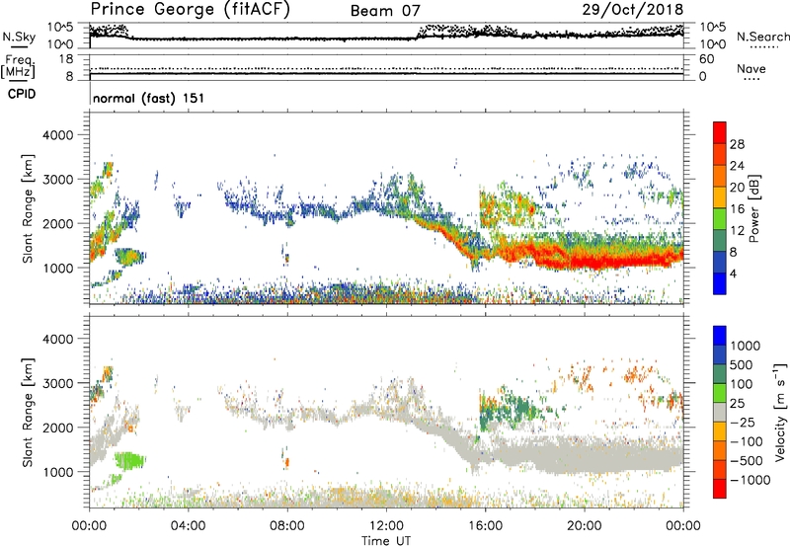Pick the bottom blue segment of power colorbar
The image size is (790, 547).
coord(720,283)
